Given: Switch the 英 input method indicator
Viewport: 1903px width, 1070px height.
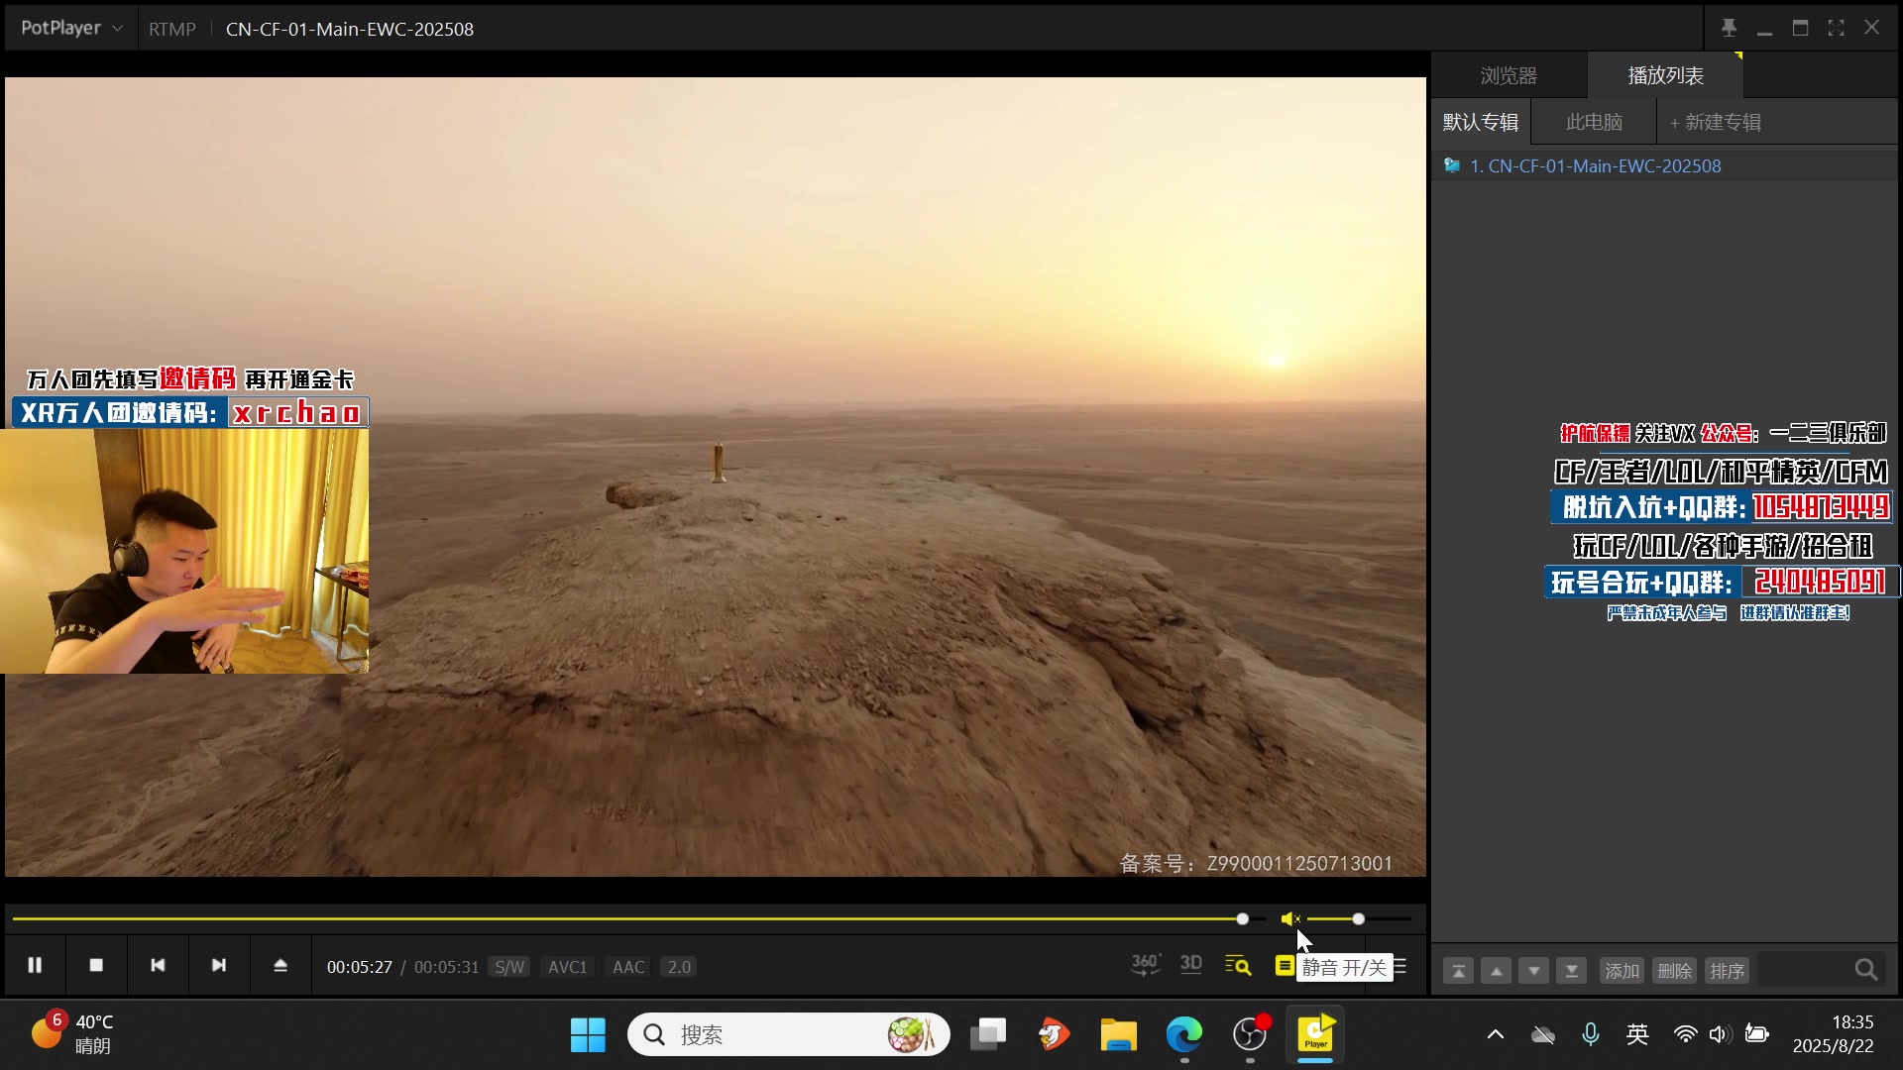Looking at the screenshot, I should coord(1637,1035).
